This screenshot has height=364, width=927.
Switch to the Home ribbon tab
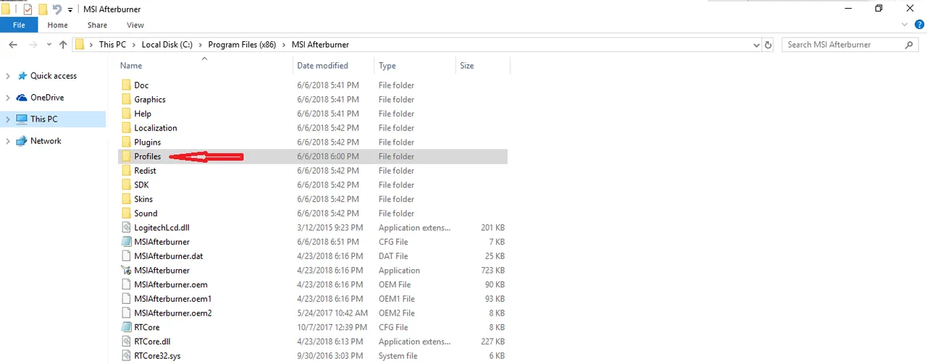(x=57, y=25)
